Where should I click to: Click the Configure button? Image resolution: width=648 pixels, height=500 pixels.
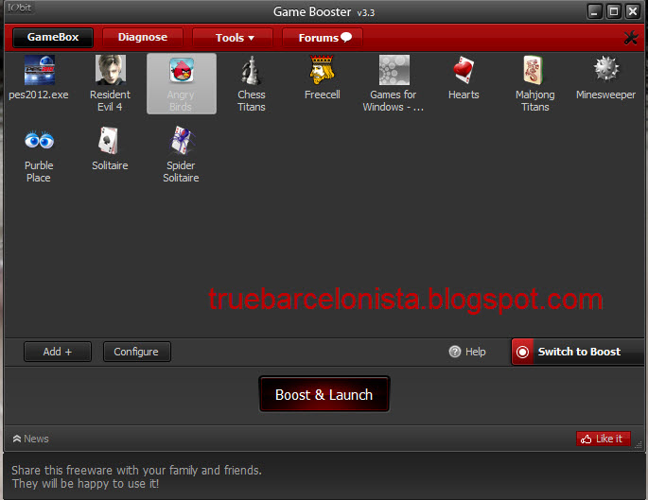137,352
